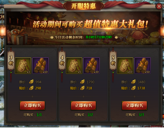The image size is (164, 128).
Task: Buy the 5折 pack with 立即购买
Action: click(134, 106)
